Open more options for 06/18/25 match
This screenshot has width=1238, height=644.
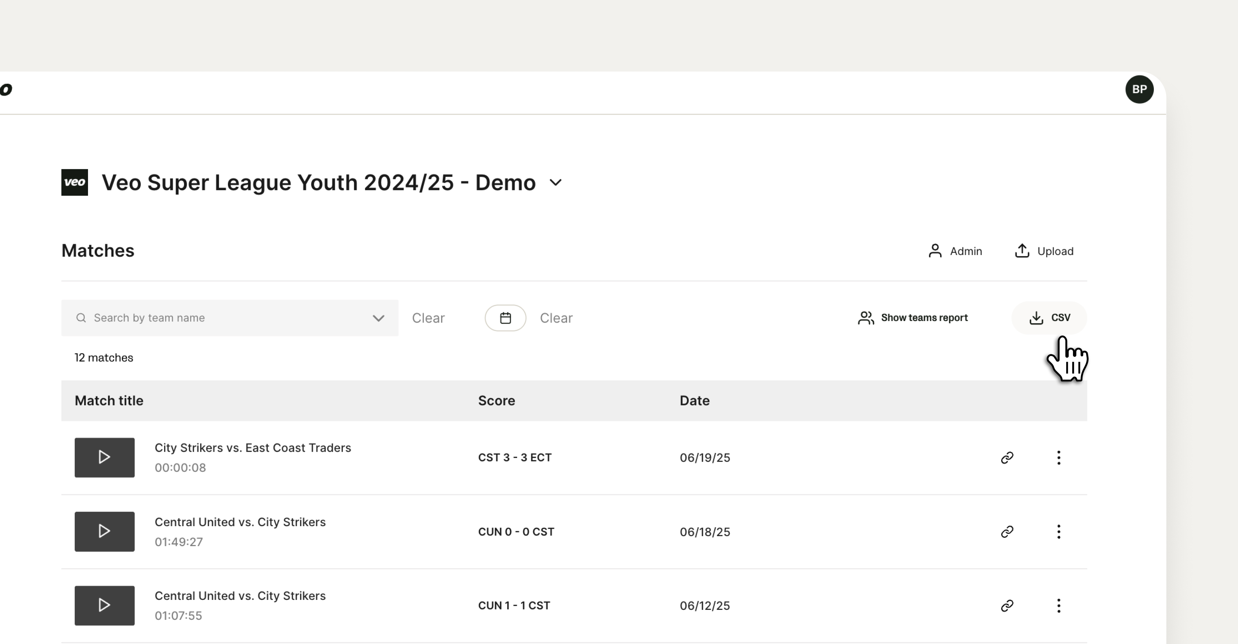tap(1058, 531)
